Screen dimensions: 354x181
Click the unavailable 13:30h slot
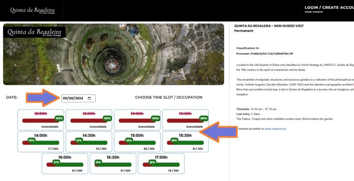click(x=185, y=120)
